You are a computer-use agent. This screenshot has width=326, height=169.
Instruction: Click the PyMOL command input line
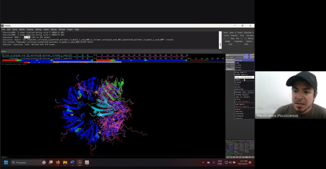107,51
